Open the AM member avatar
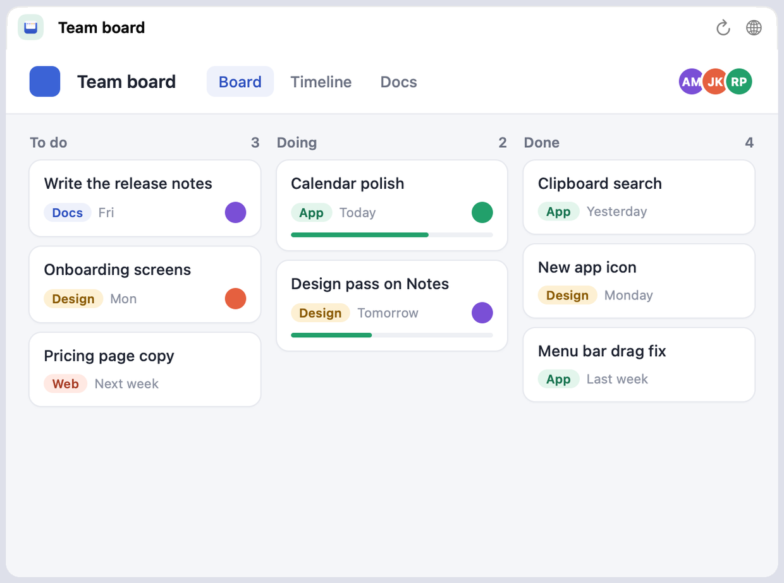 (x=692, y=81)
